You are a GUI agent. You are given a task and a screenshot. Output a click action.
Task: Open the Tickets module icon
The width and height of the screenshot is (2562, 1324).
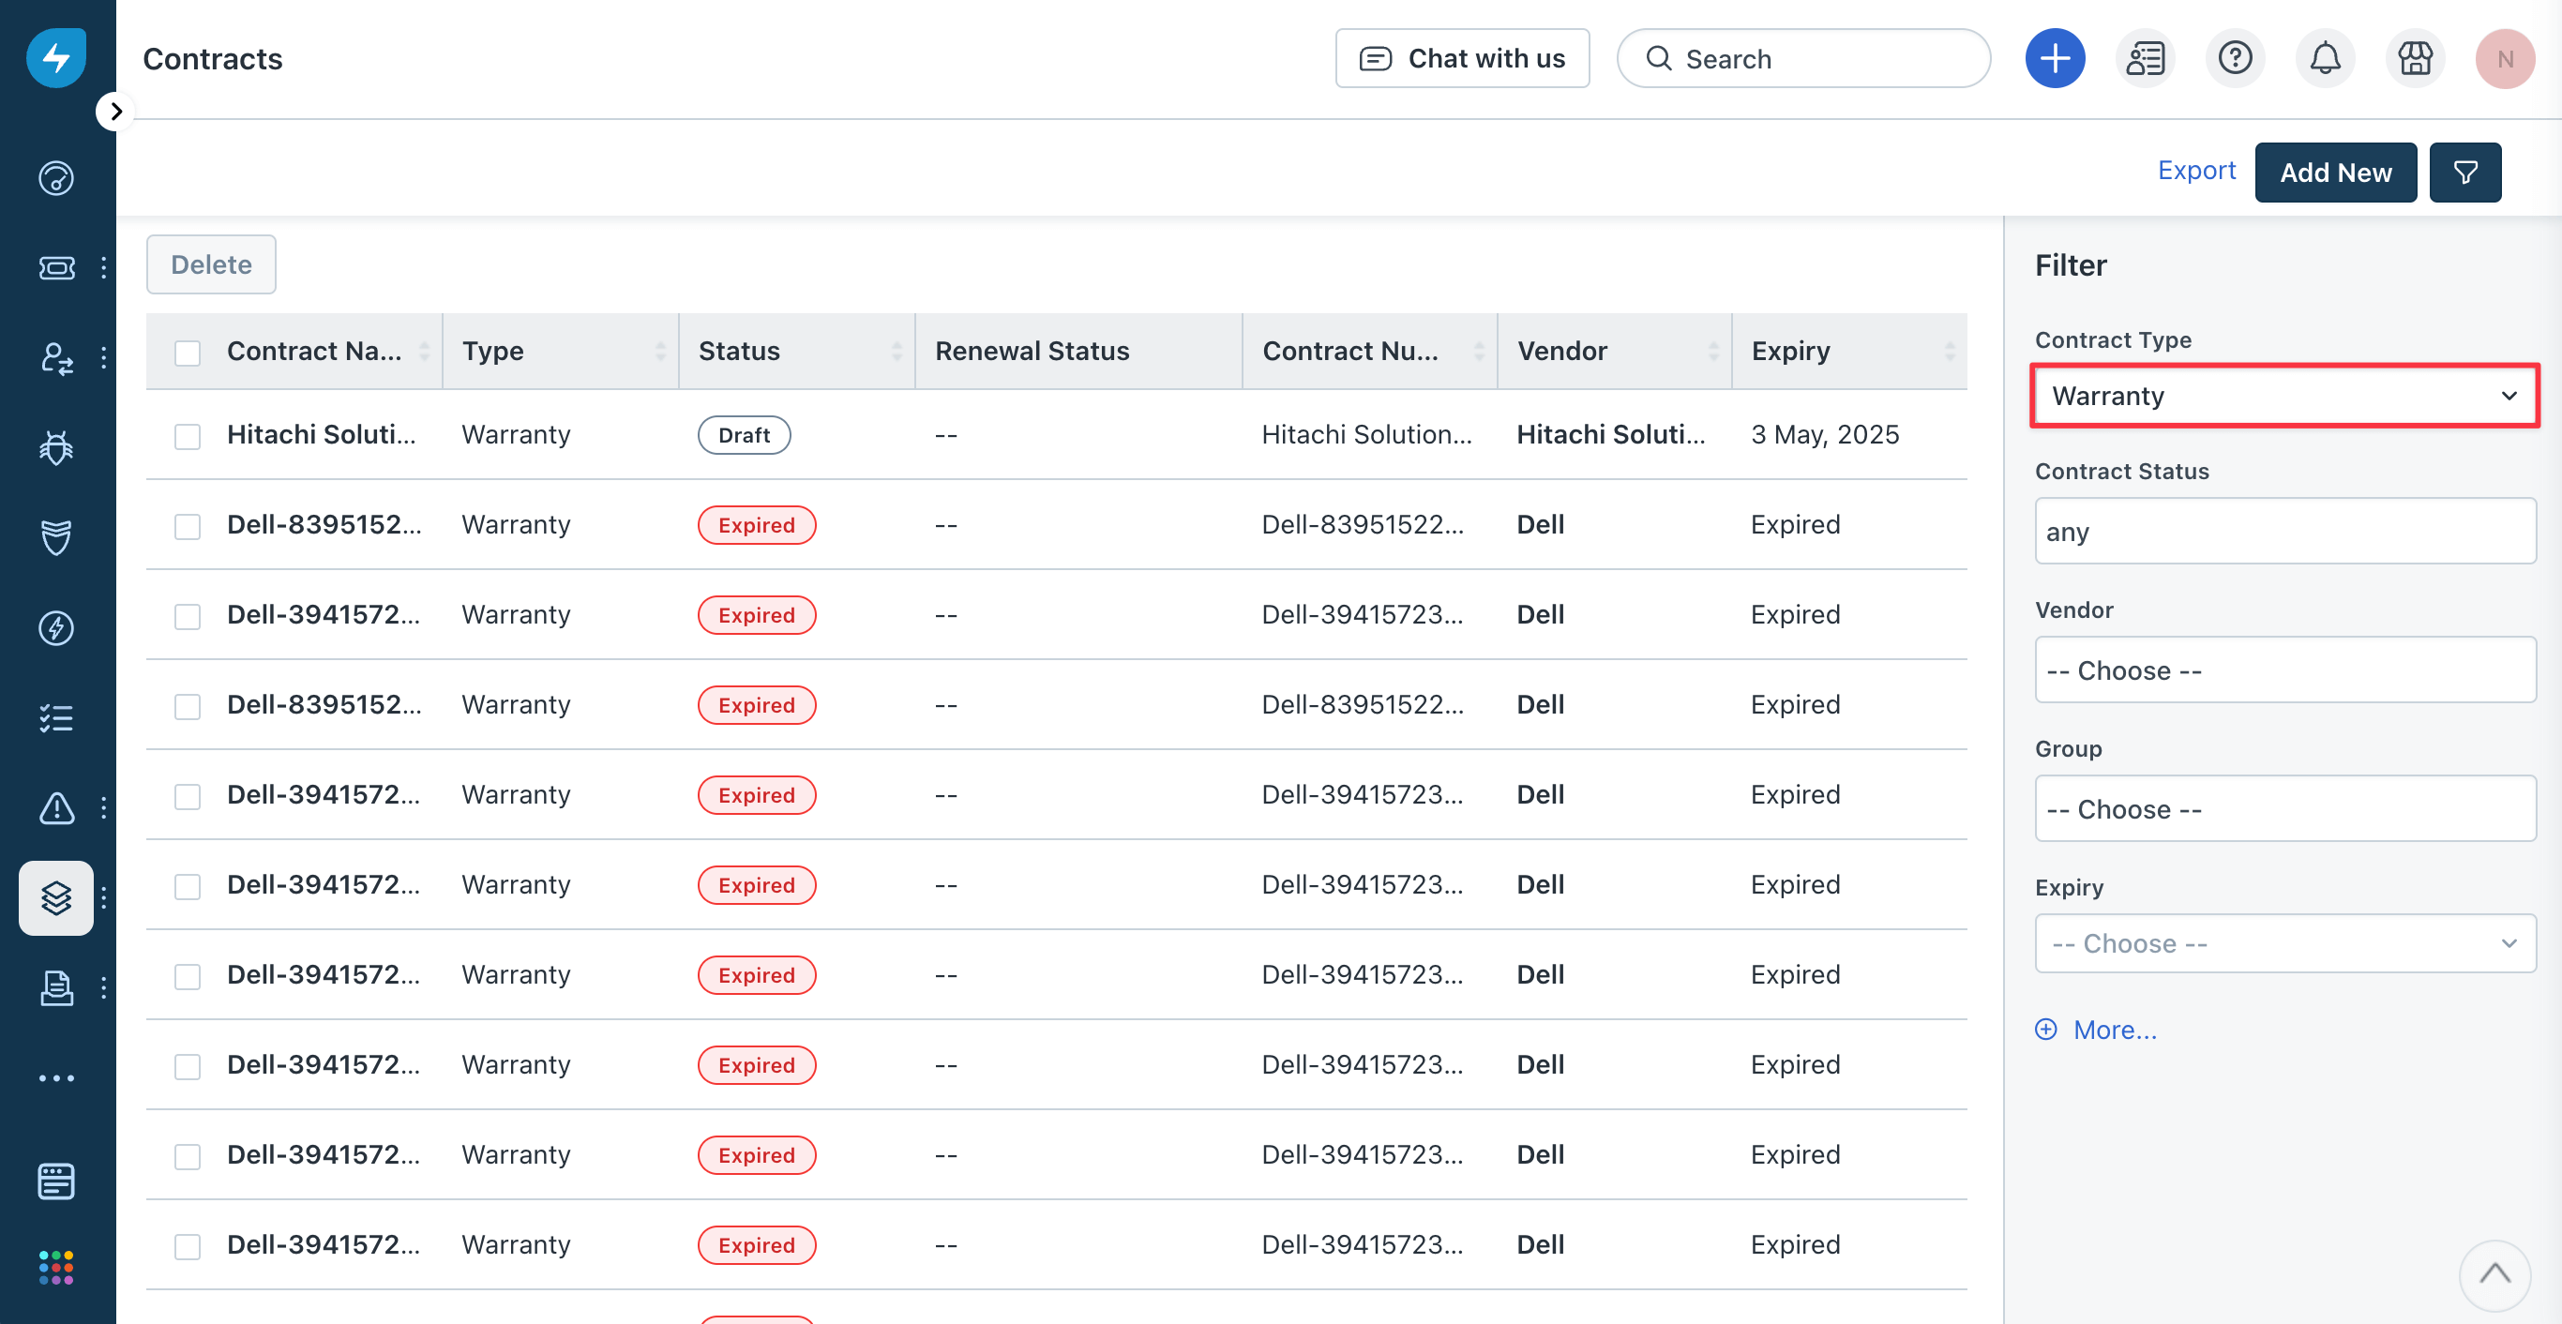point(55,266)
